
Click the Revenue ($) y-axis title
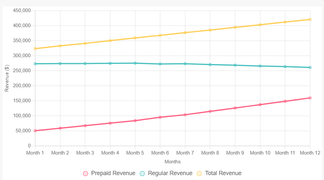pos(7,78)
